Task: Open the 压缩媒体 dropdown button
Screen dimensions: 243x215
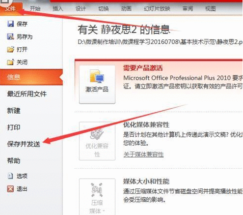Action: [x=97, y=197]
